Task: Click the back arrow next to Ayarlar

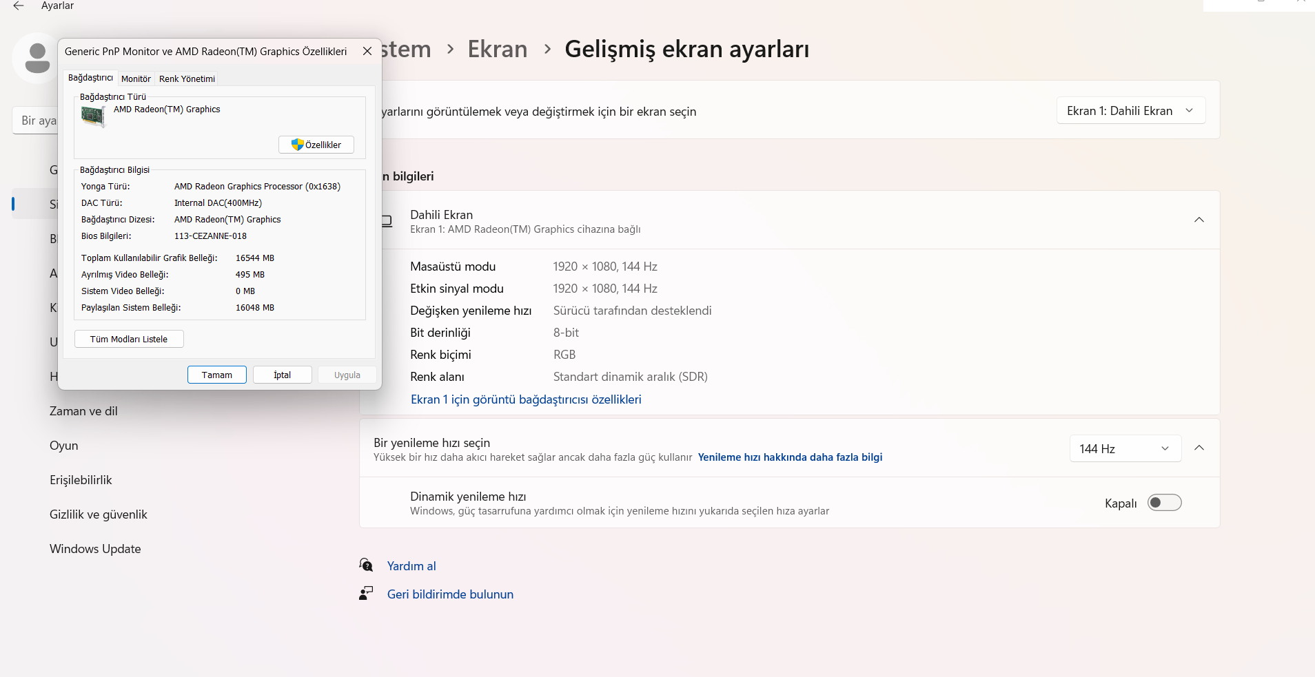Action: tap(19, 6)
